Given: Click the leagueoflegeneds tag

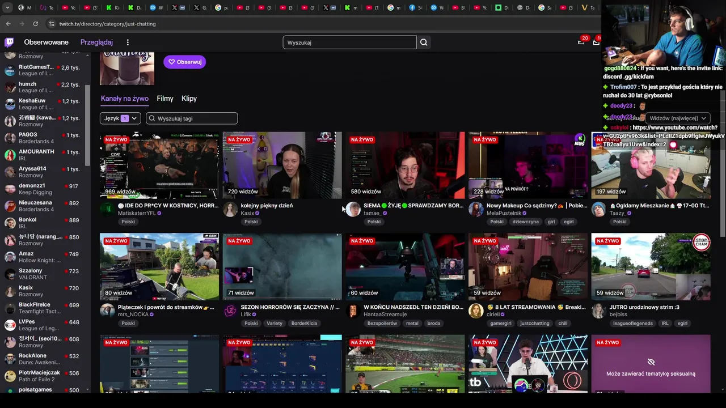Looking at the screenshot, I should (x=633, y=323).
